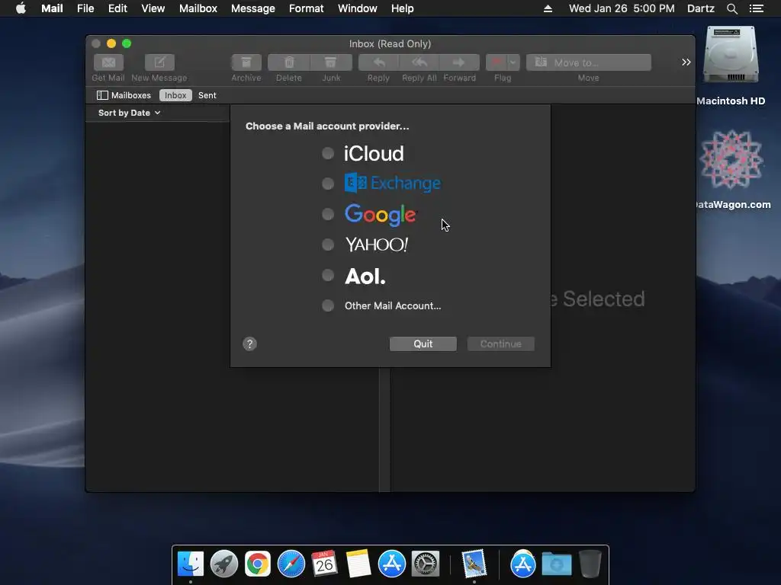Open Launchpad rocket in the Dock
Image resolution: width=781 pixels, height=585 pixels.
click(224, 564)
